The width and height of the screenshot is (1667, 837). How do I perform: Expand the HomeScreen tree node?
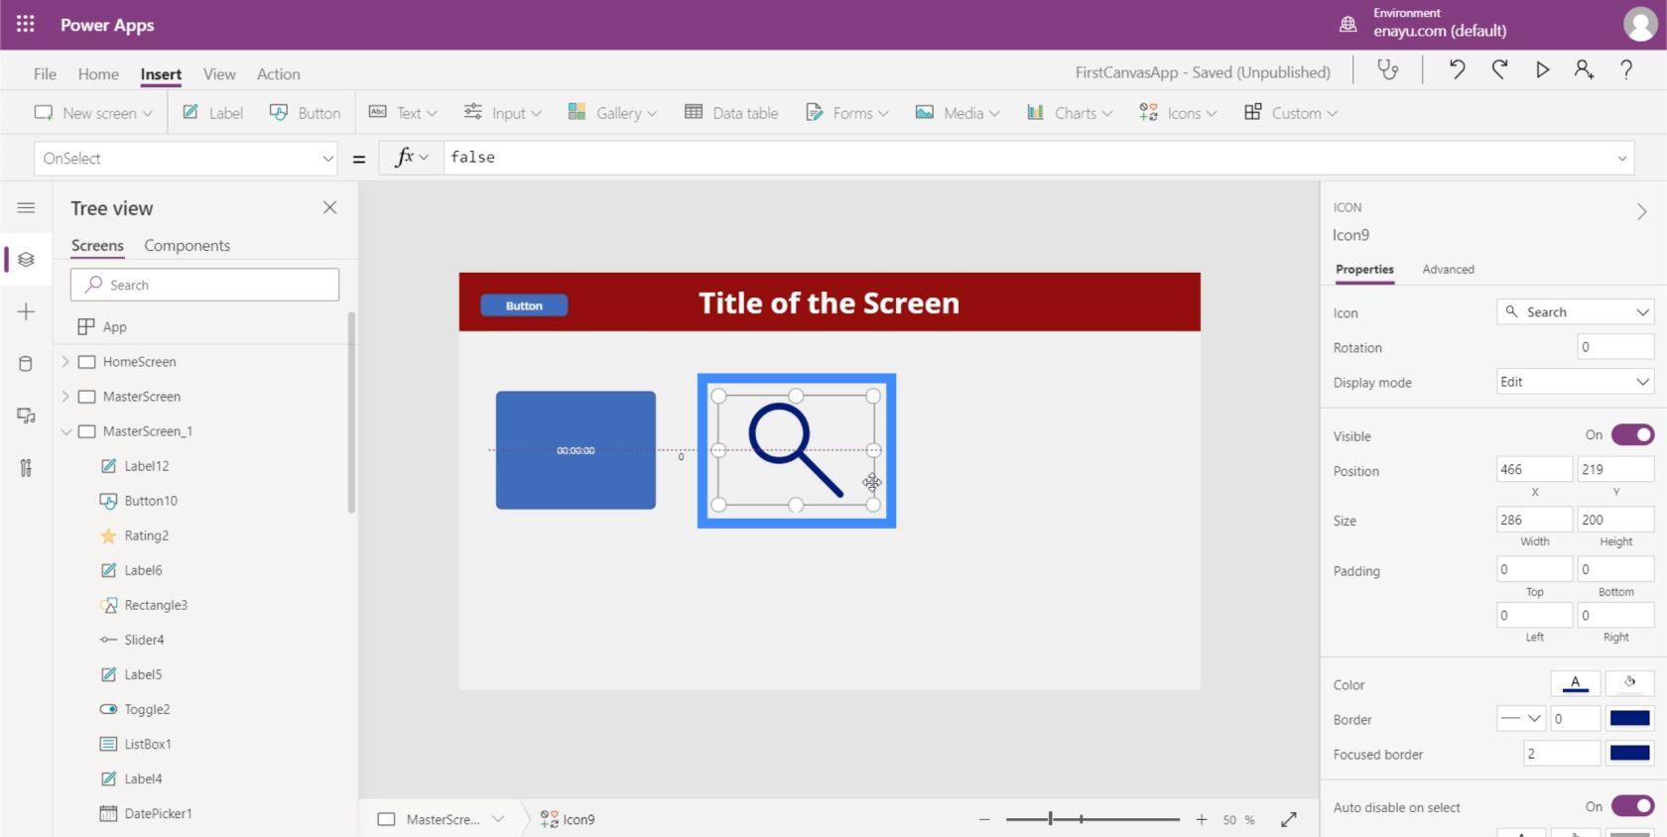click(65, 362)
